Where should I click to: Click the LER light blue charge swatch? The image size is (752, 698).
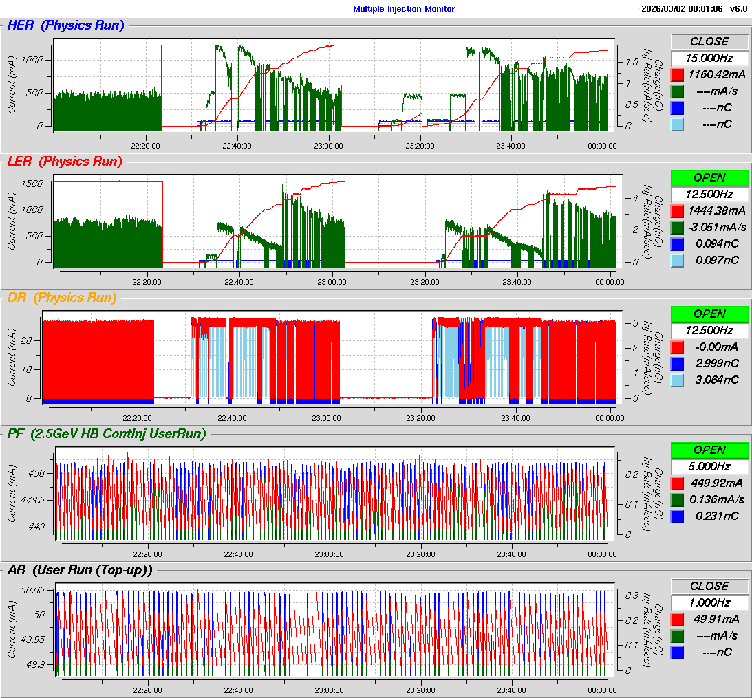[x=677, y=260]
